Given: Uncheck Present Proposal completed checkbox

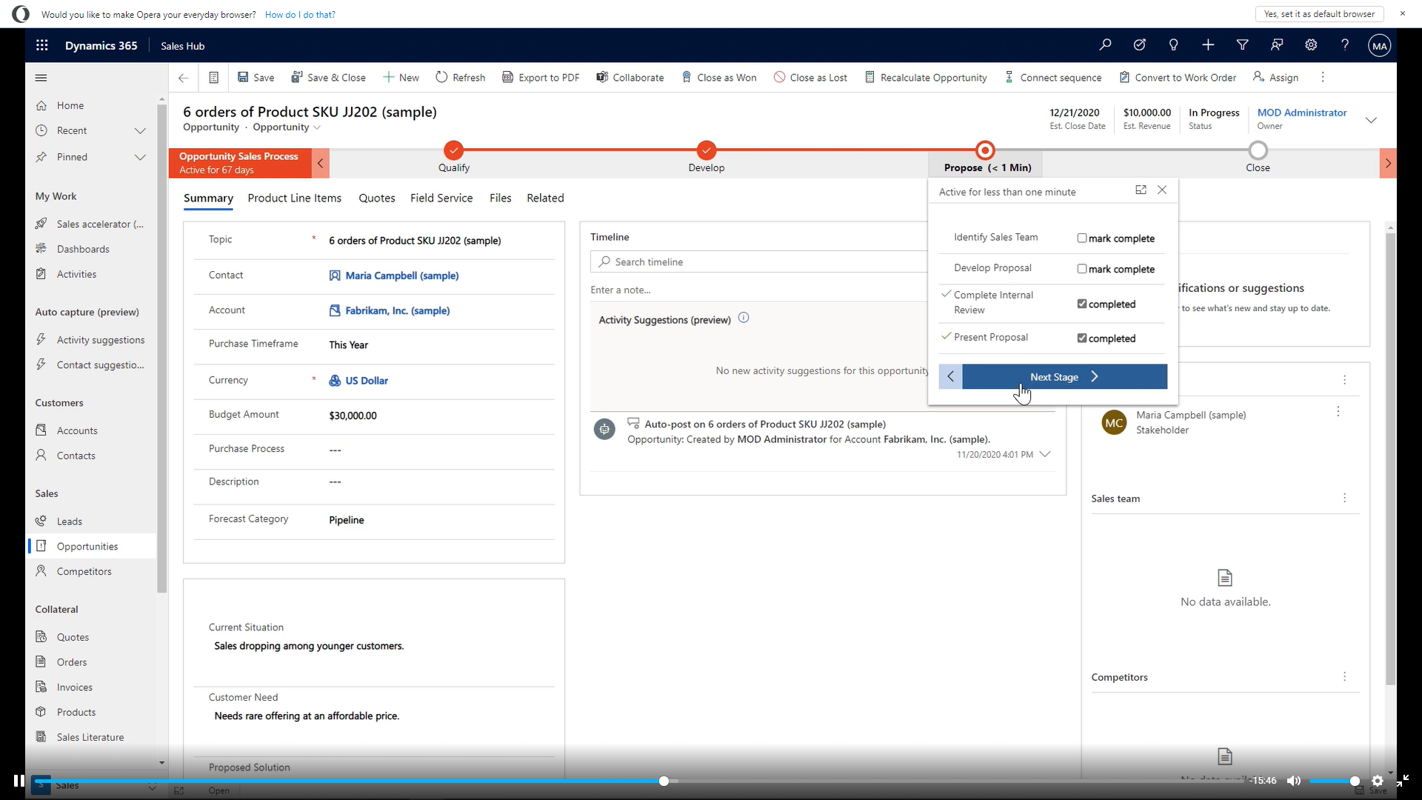Looking at the screenshot, I should tap(1082, 339).
